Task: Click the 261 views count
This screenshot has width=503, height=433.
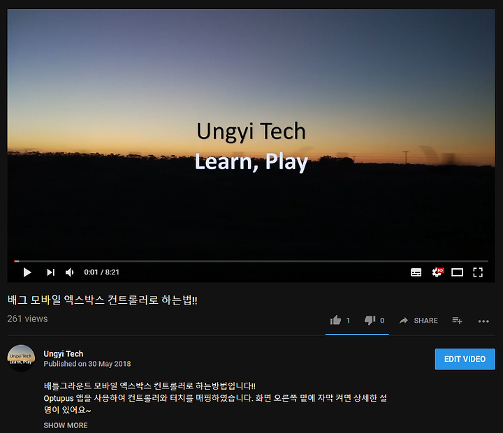Action: 27,319
